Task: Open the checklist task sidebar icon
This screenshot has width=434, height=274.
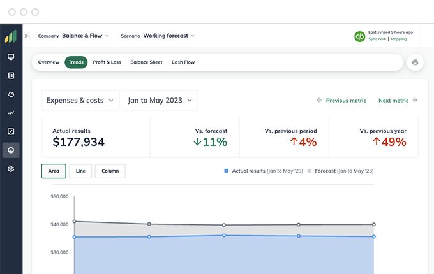Action: (x=11, y=131)
